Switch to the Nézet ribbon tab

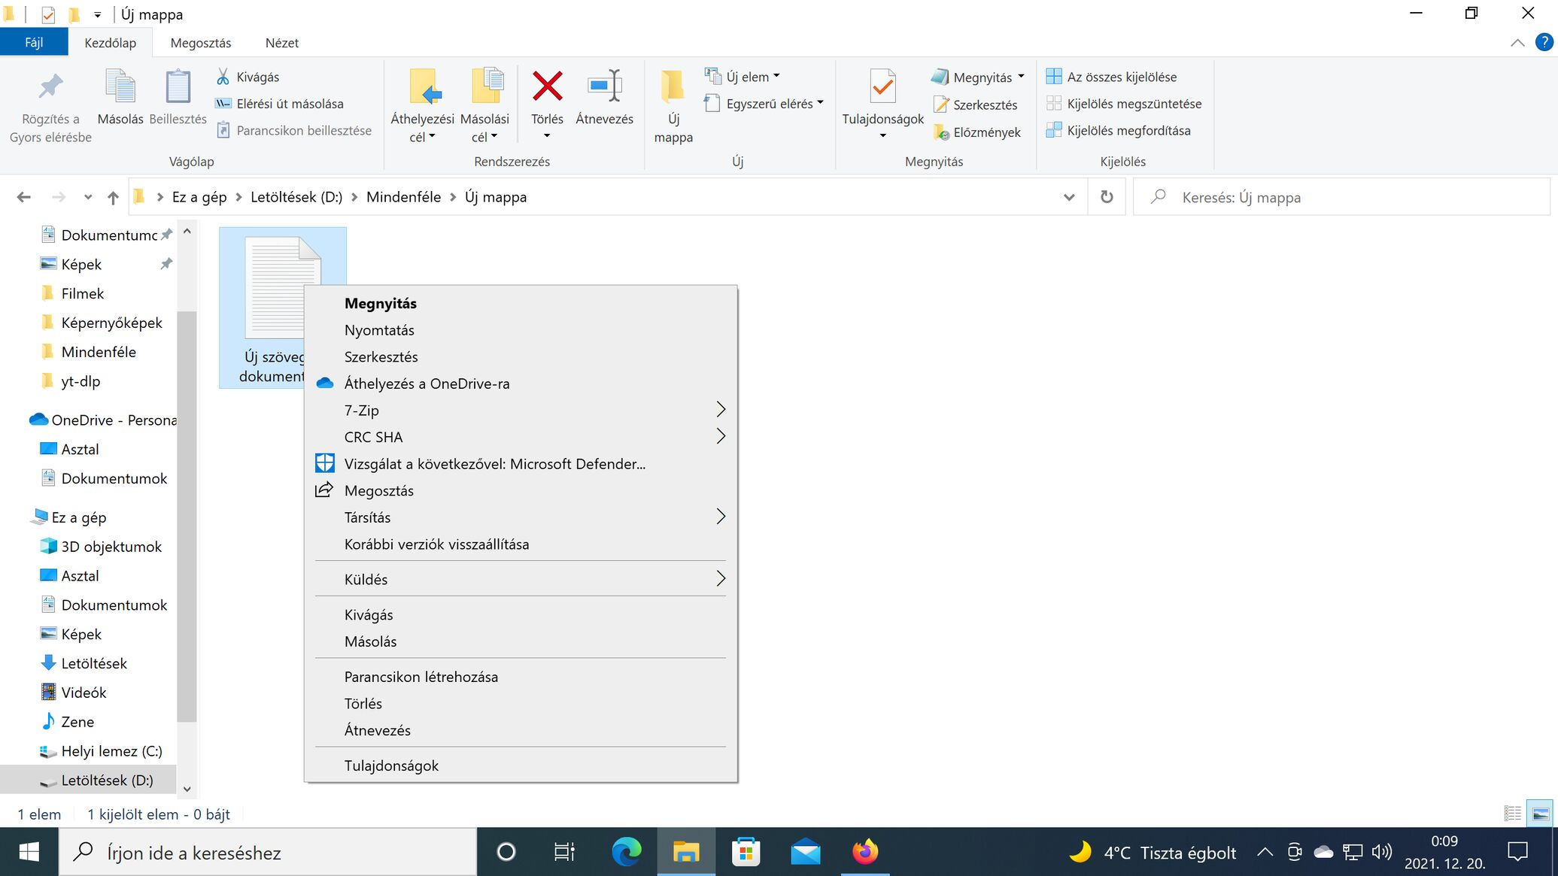tap(281, 43)
